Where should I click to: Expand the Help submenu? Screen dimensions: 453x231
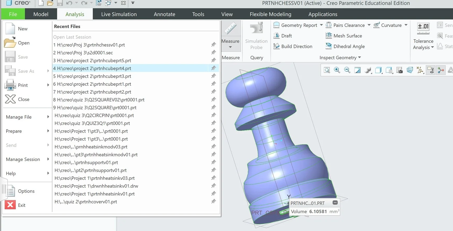[27, 173]
